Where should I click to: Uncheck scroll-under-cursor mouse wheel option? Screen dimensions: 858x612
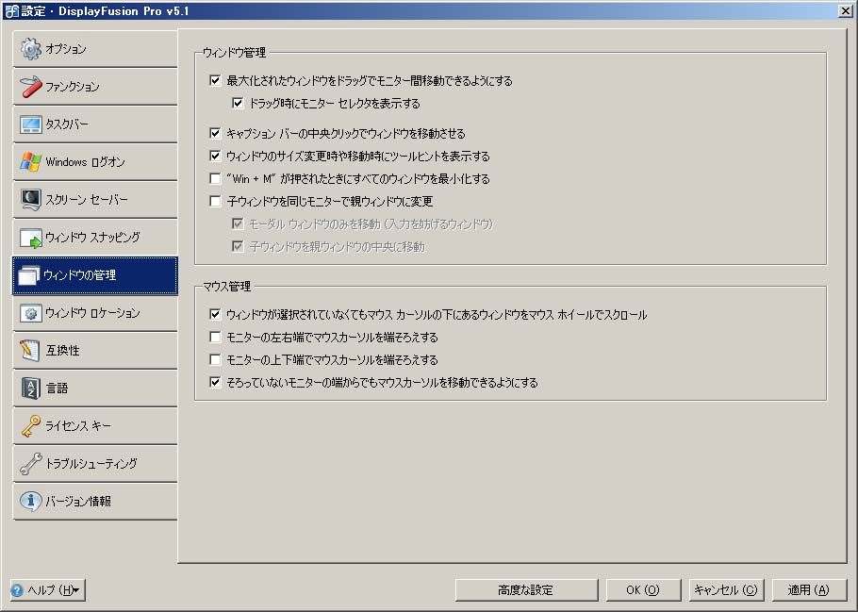[217, 316]
